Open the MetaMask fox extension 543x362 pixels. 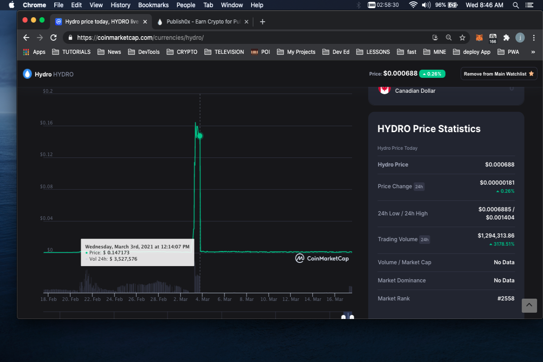(479, 38)
